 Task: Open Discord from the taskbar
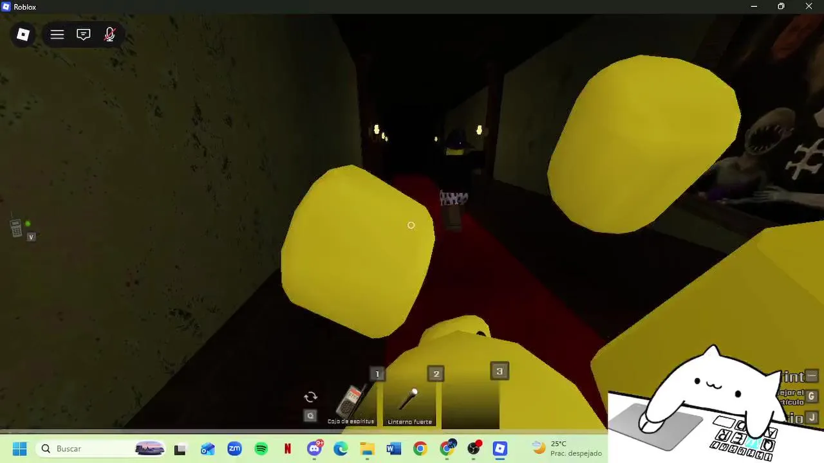[x=315, y=449]
